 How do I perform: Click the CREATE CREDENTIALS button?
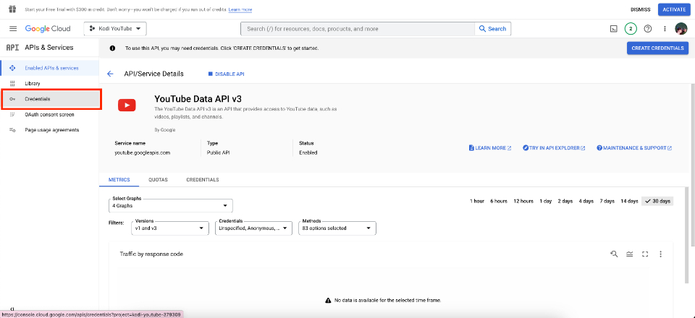pos(657,48)
